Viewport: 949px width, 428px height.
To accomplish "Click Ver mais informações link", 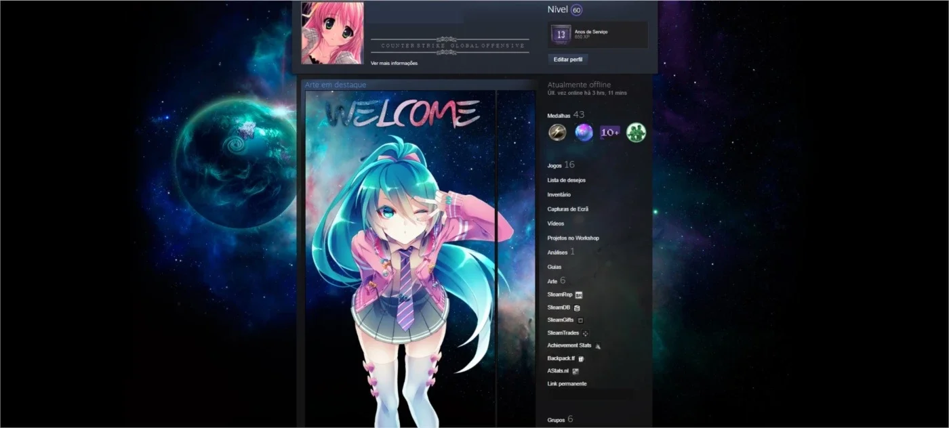I will (x=394, y=63).
